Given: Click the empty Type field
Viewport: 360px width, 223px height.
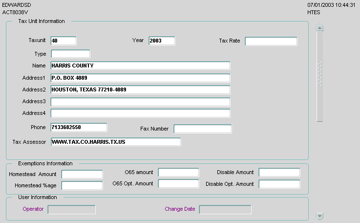Looking at the screenshot, I should (x=70, y=54).
